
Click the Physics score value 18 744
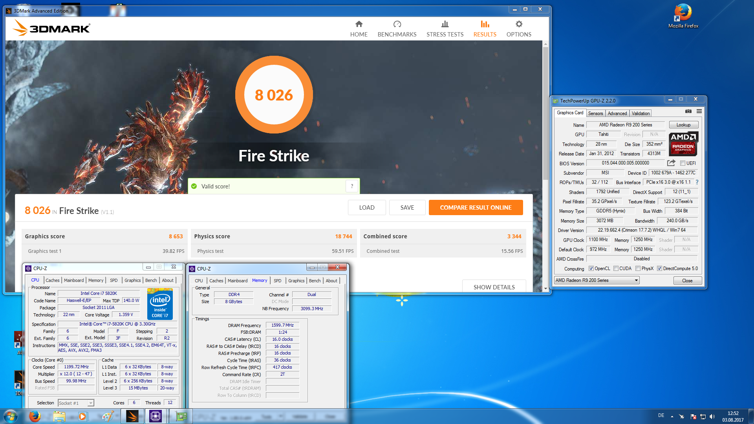click(x=344, y=236)
